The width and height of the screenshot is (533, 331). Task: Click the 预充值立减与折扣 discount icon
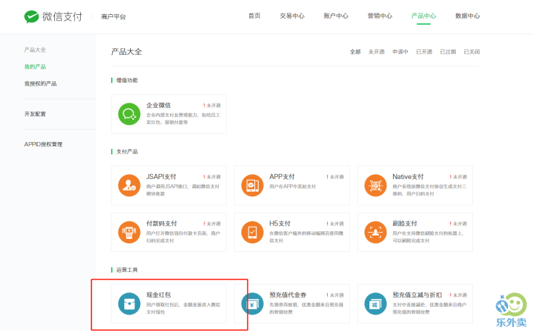pos(375,303)
